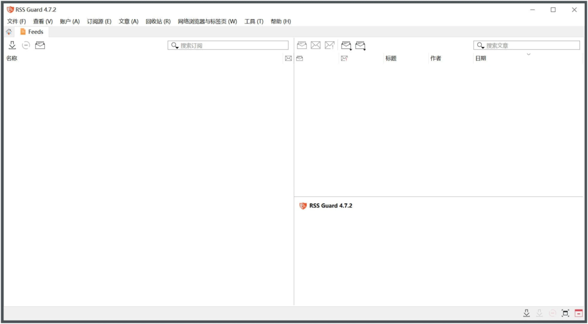The height and width of the screenshot is (324, 588).
Task: Click the RSS Guard shield icon in title bar
Action: [10, 10]
